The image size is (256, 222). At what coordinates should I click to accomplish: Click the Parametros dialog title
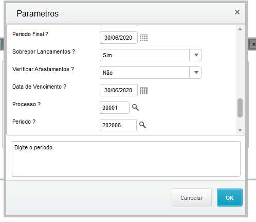coord(38,13)
